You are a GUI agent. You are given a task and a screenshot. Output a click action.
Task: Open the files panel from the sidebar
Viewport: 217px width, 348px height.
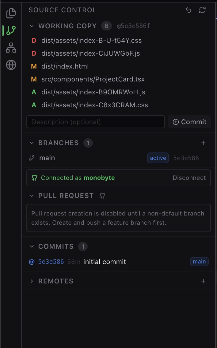tap(10, 13)
